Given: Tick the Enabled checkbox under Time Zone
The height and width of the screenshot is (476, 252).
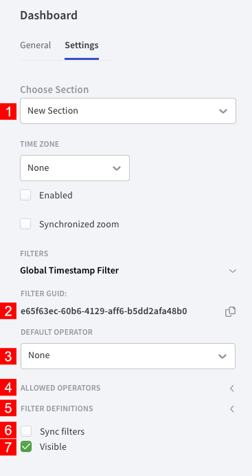Looking at the screenshot, I should tap(25, 195).
